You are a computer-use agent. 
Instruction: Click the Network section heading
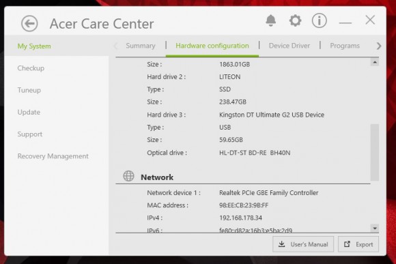tap(157, 177)
